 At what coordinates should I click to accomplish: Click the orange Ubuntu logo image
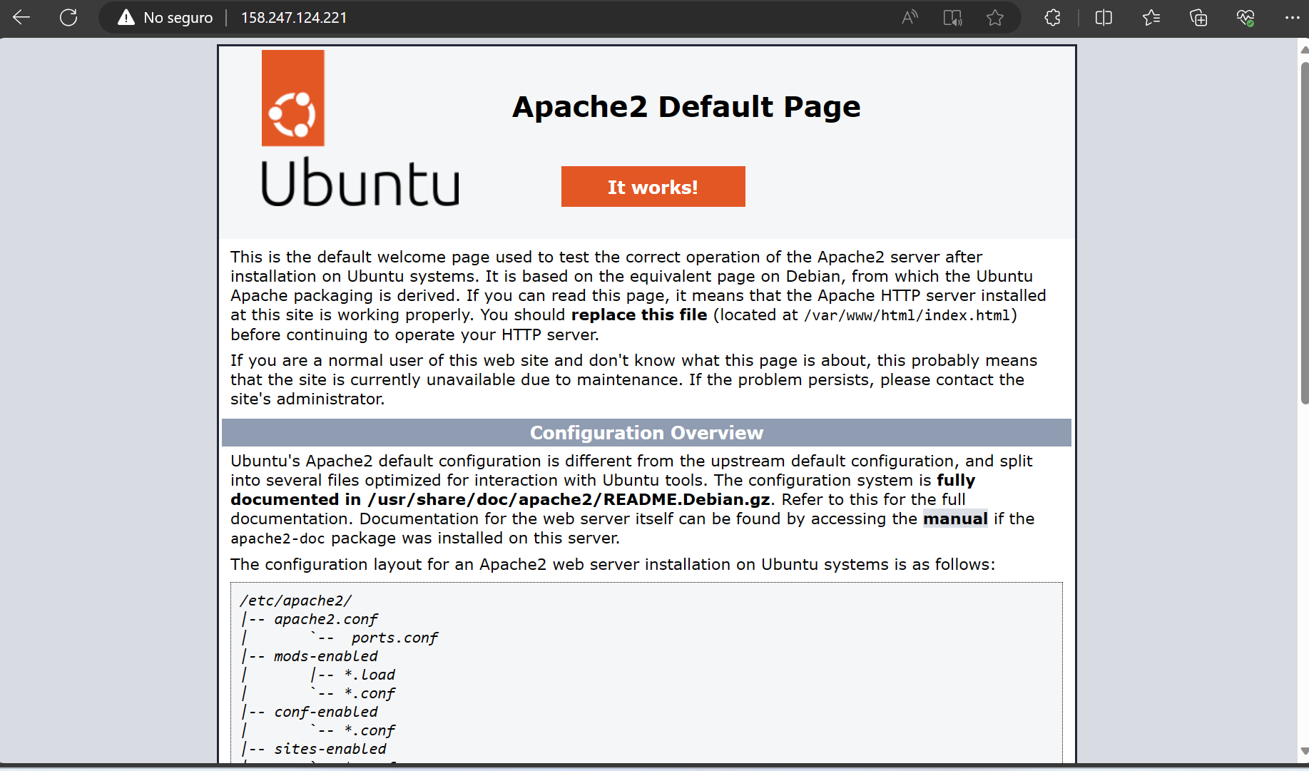[293, 98]
